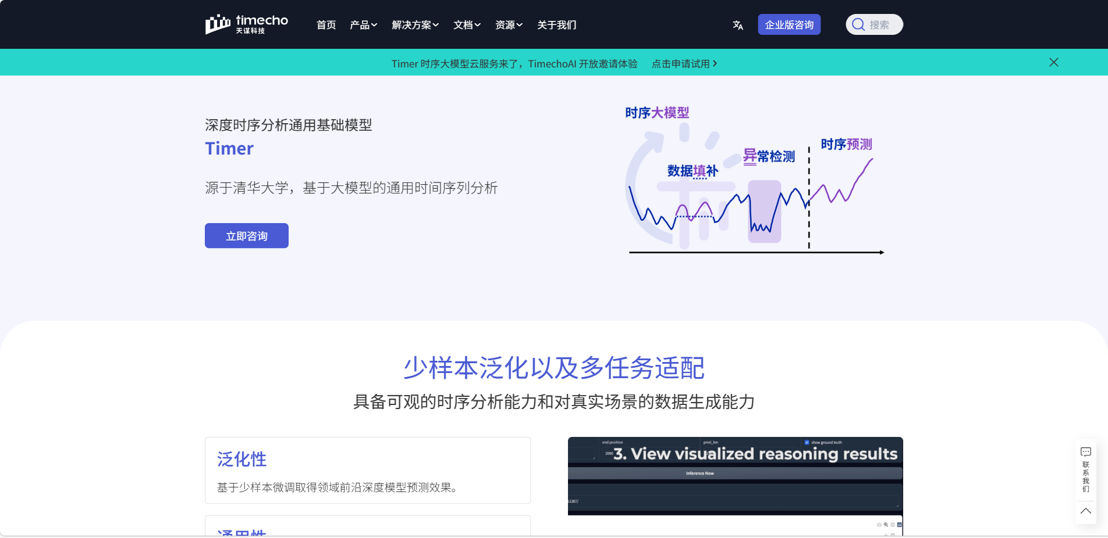Screen dimensions: 1108x538
Task: Click the 具备可观的时序分析能力 subtitle
Action: pos(554,401)
